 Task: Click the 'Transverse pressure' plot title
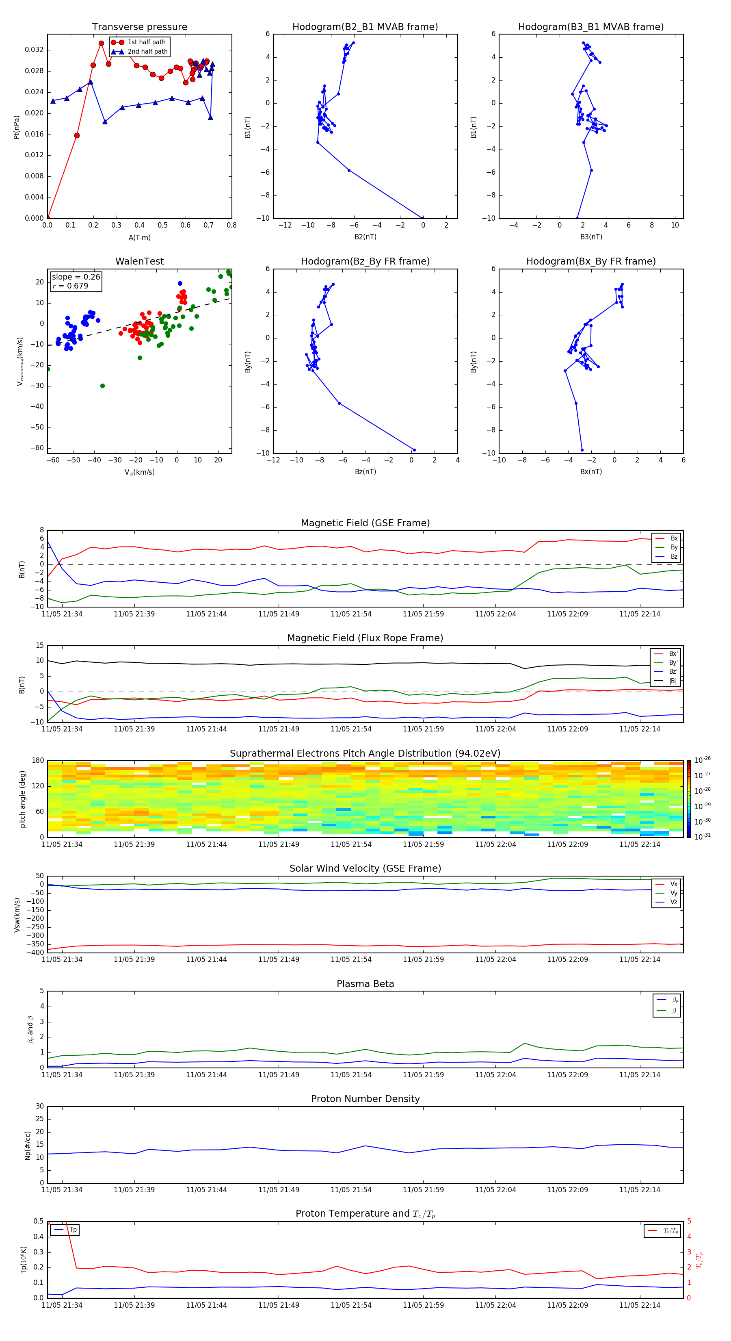tap(139, 27)
